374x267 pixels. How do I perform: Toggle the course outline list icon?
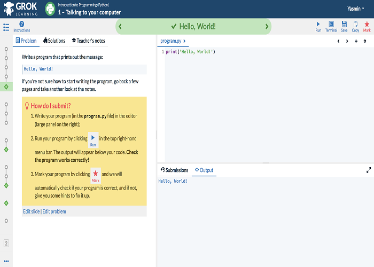point(6,26)
